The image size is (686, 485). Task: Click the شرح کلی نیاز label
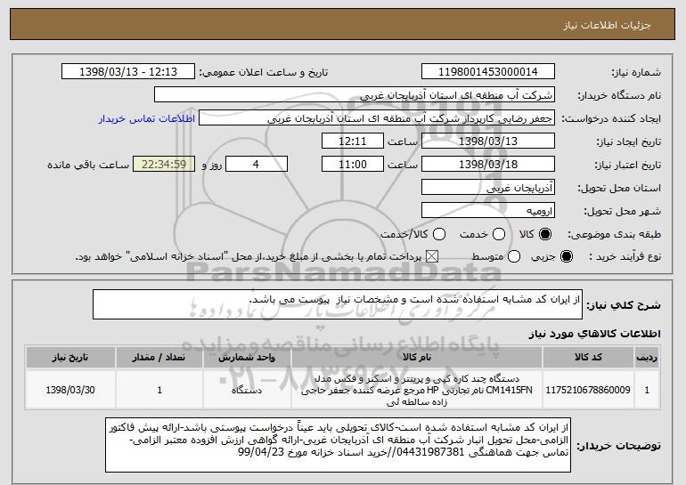[624, 305]
